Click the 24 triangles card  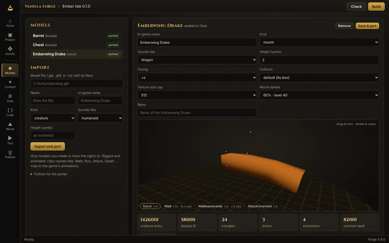pos(238,222)
